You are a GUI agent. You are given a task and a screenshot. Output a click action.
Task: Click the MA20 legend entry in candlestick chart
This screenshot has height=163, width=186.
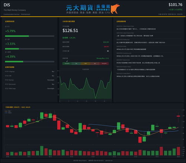pyautogui.click(x=8, y=113)
